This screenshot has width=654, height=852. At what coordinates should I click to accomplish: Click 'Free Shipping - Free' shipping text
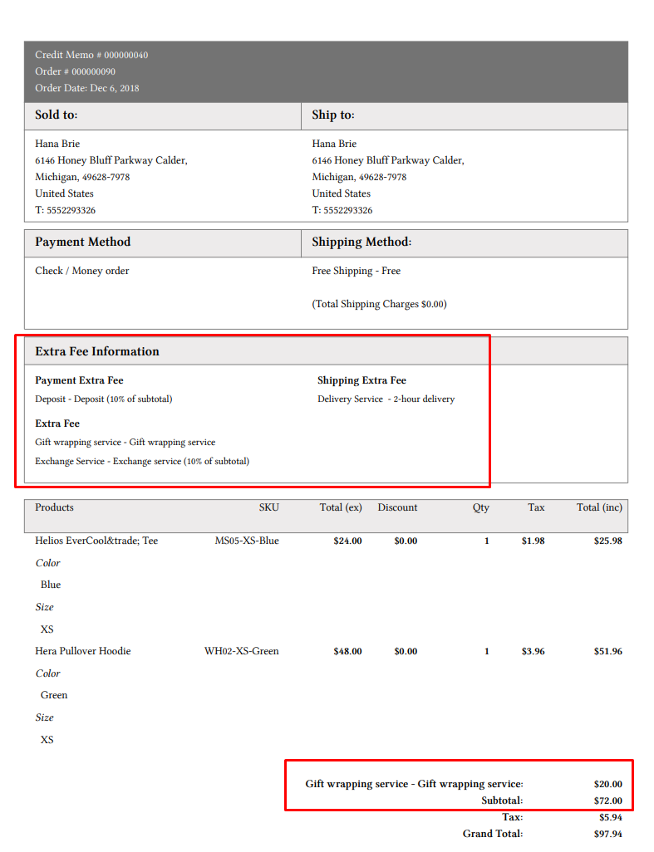click(356, 271)
